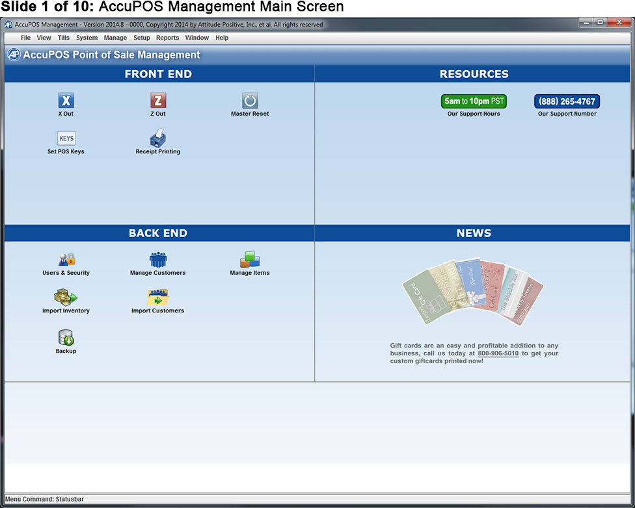Open the System menu
The width and height of the screenshot is (635, 508).
pos(87,38)
